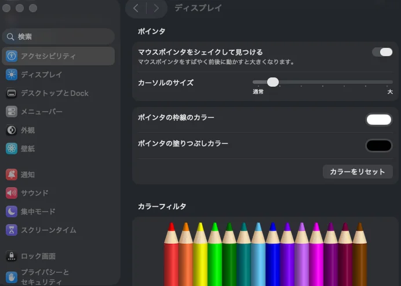Click the カーソルのサイズ slider knob
Viewport: 401px width, 286px height.
(273, 82)
